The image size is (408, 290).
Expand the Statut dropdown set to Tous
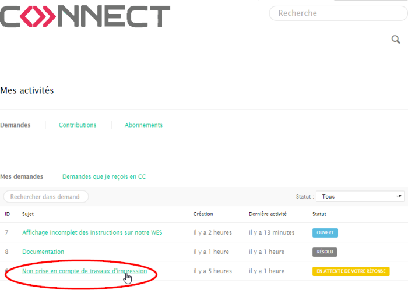click(361, 197)
